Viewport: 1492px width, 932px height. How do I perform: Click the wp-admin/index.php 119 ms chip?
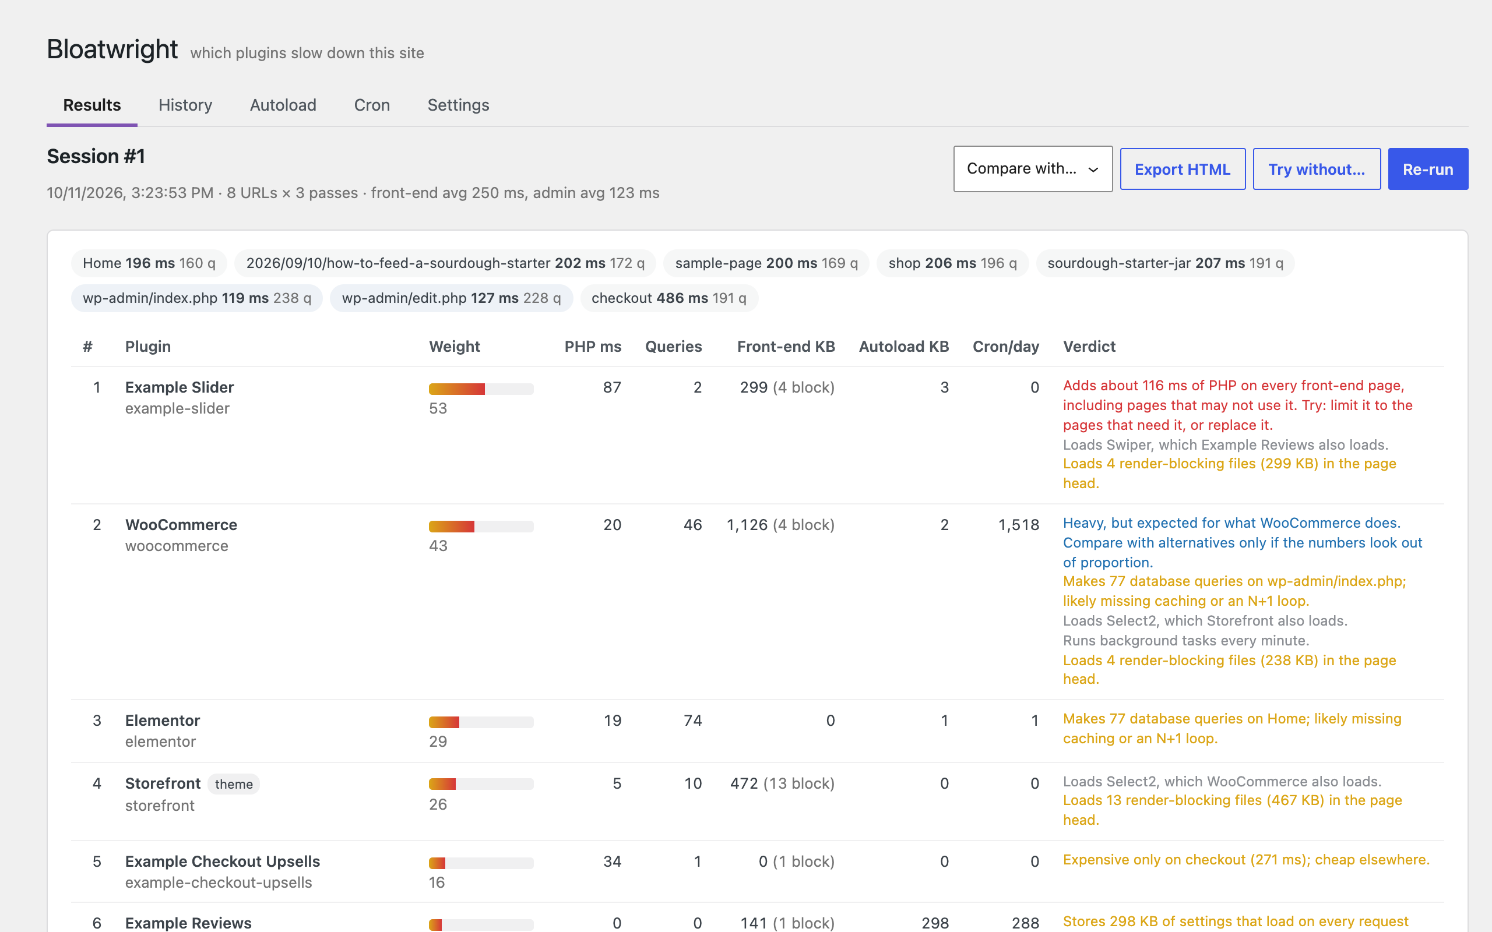tap(196, 298)
